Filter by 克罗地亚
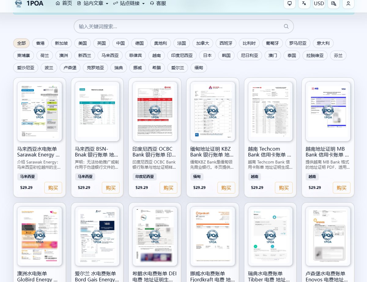Image resolution: width=367 pixels, height=282 pixels. [x=95, y=68]
